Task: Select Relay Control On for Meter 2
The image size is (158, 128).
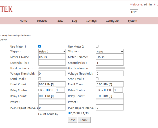Action: coord(97,90)
